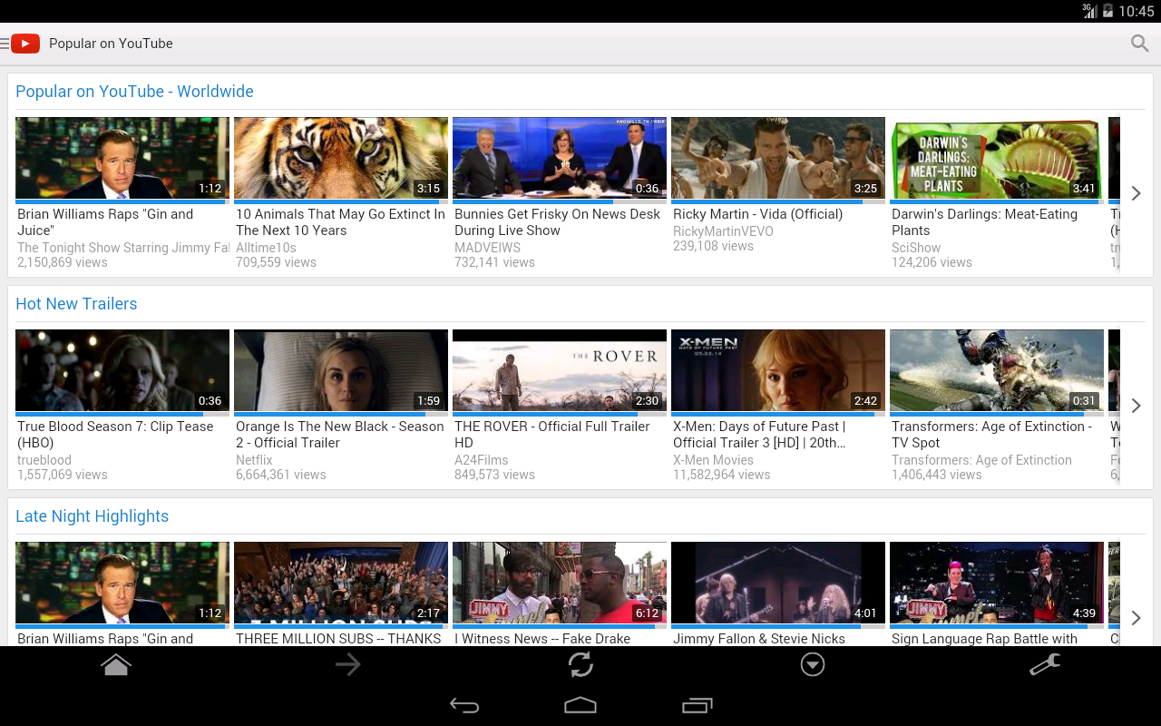Open title "Transformers: Age of Extinction - TV Spot"
Image resolution: width=1161 pixels, height=726 pixels.
(x=991, y=435)
